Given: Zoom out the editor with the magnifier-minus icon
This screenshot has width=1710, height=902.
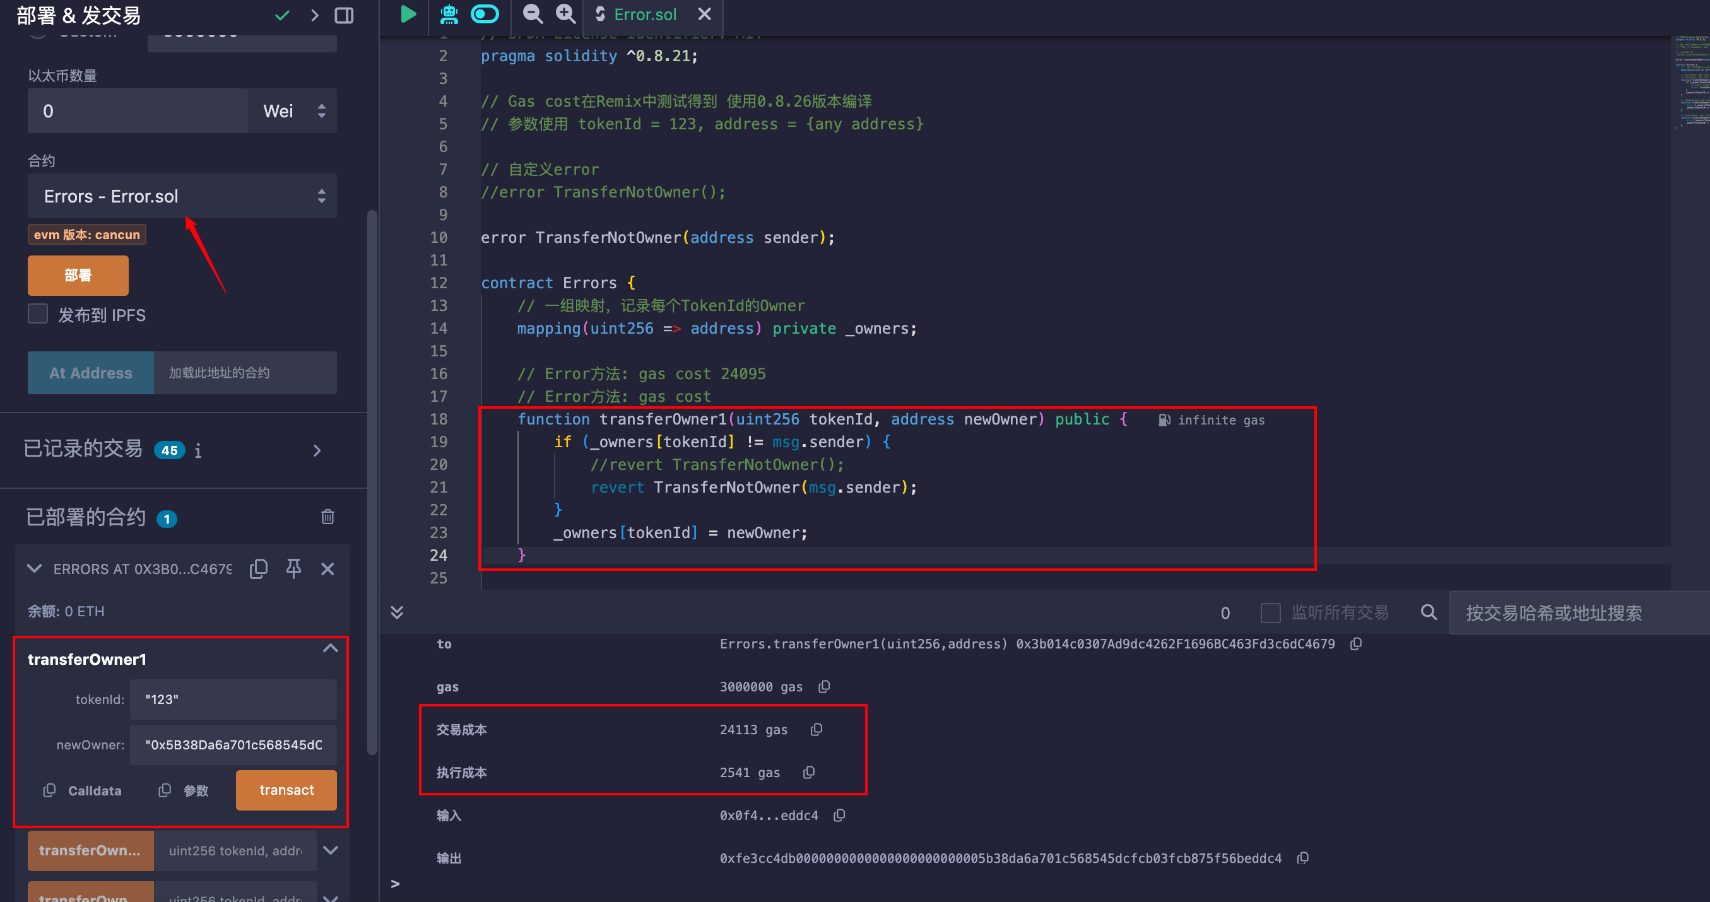Looking at the screenshot, I should 533,14.
